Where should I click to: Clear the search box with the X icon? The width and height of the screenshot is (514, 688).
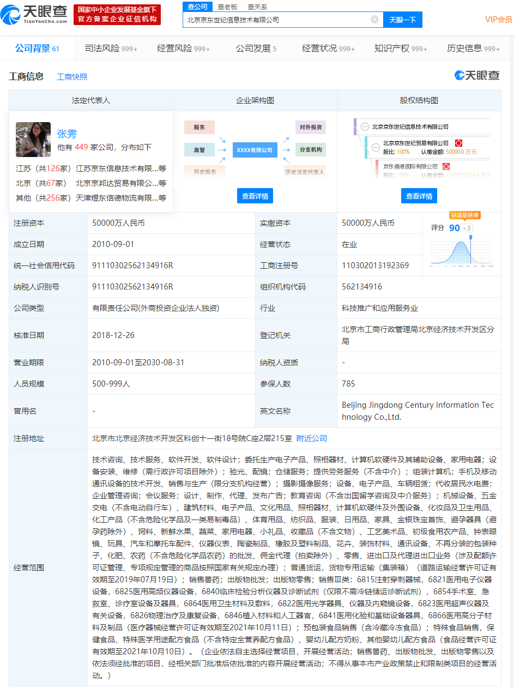(374, 20)
